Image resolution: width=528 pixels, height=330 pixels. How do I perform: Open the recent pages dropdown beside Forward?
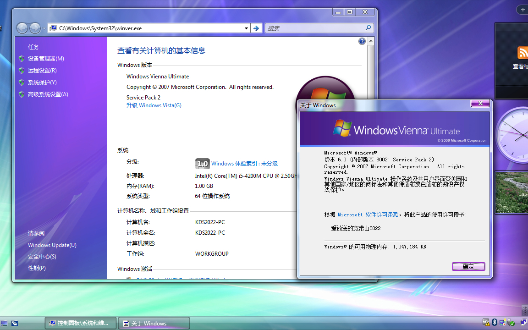point(44,28)
